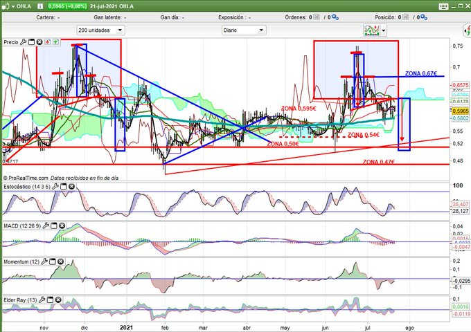This screenshot has width=471, height=332.
Task: Maximize the Estocástico panel
Action: click(x=64, y=187)
